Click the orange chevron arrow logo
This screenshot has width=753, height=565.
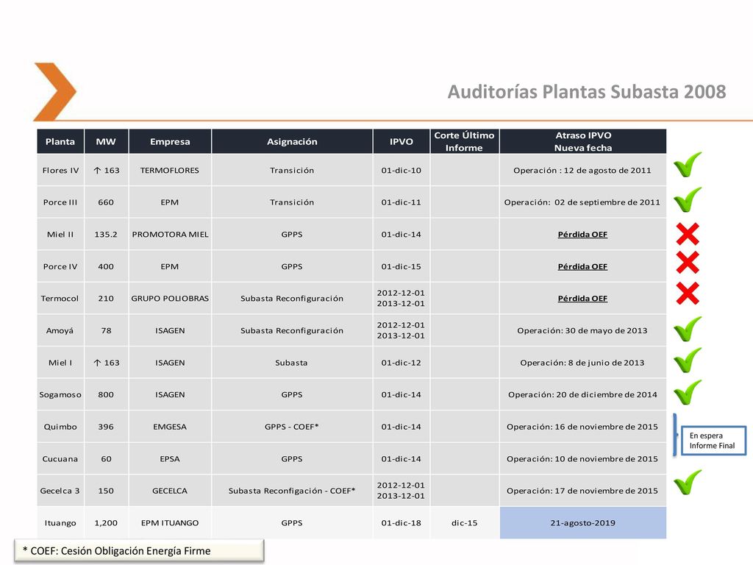pos(54,91)
